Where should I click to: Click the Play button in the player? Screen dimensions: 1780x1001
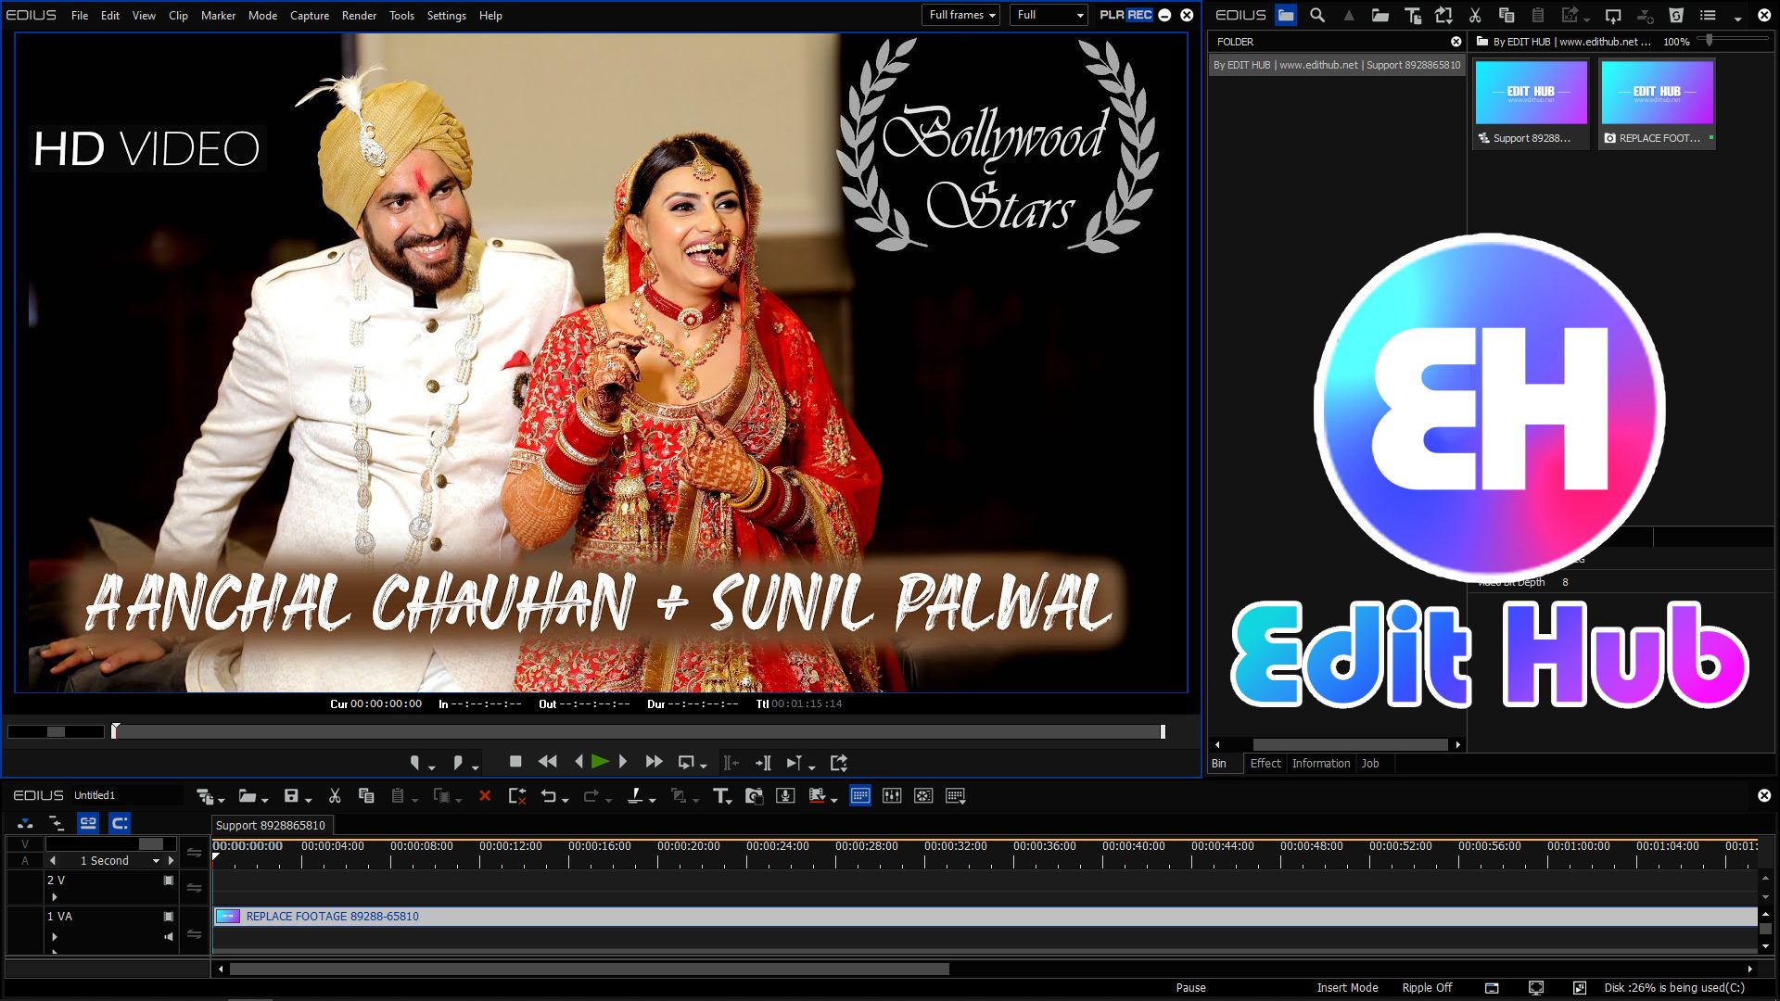point(600,762)
